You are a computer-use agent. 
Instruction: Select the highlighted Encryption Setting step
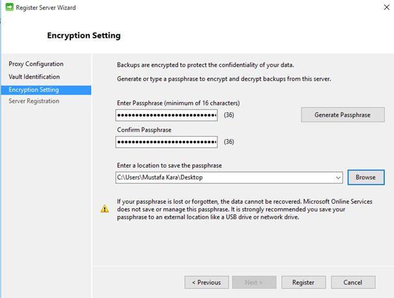pos(46,90)
